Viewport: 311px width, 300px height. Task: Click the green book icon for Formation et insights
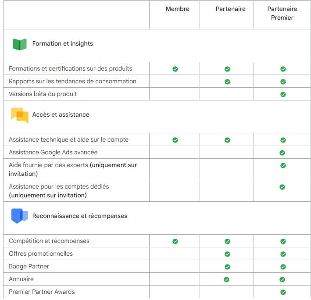(x=20, y=44)
